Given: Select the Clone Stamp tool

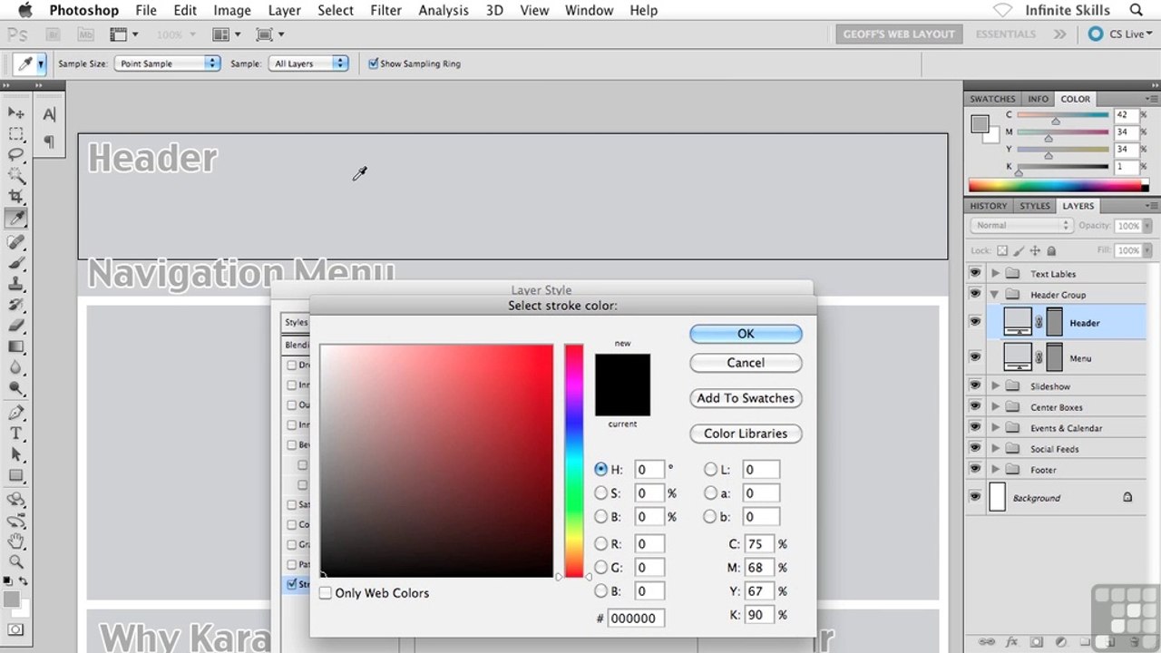Looking at the screenshot, I should pyautogui.click(x=16, y=283).
